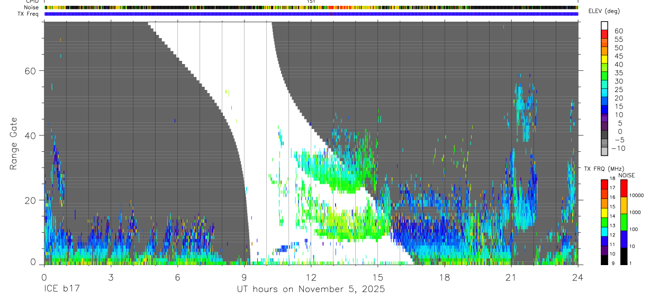Screen dimensions: 650x300
Task: Click x-axis tick label '6'
Action: (x=177, y=277)
